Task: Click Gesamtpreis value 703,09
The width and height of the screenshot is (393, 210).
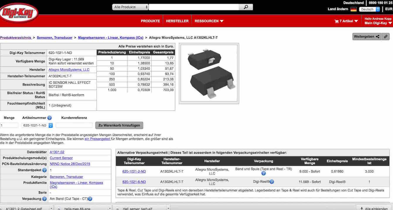Action: pos(168,90)
